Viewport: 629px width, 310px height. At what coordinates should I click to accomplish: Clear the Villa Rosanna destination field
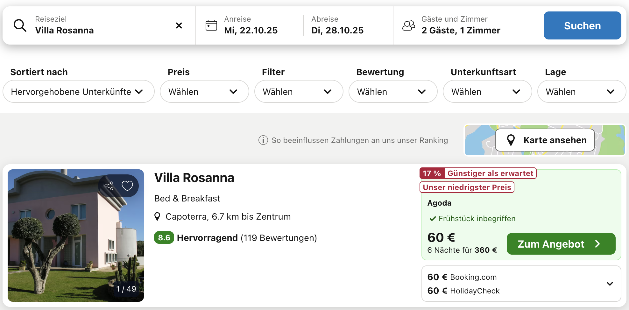pyautogui.click(x=179, y=25)
